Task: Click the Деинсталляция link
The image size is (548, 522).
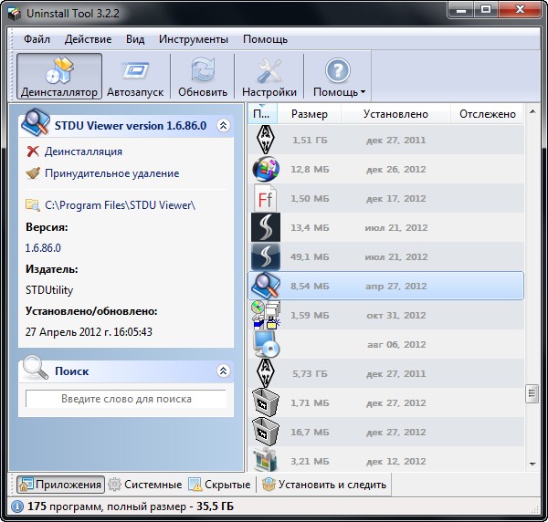Action: 83,151
